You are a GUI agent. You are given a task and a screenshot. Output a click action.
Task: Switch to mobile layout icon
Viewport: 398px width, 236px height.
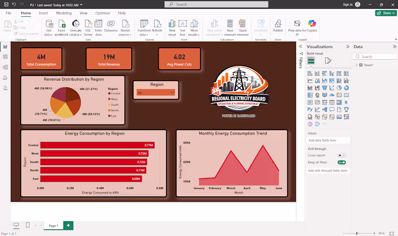pyautogui.click(x=27, y=225)
